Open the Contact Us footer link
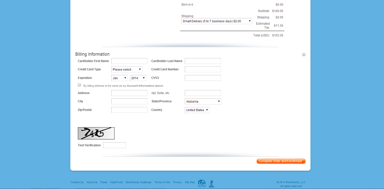The image size is (384, 189). 77,182
